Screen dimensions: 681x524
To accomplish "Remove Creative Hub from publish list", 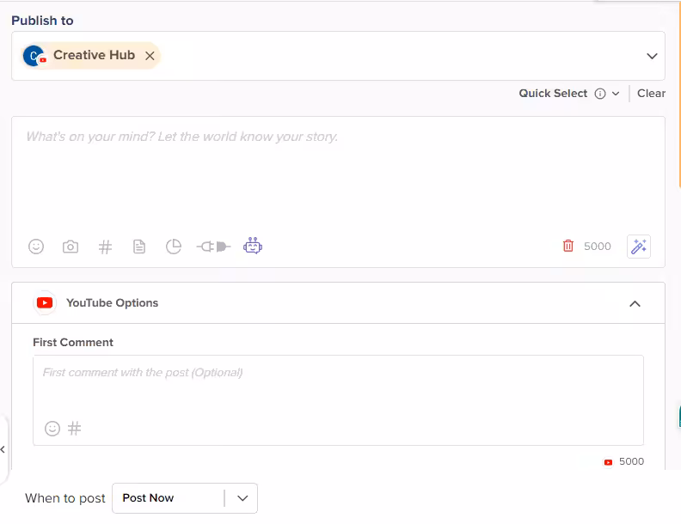I will [150, 56].
